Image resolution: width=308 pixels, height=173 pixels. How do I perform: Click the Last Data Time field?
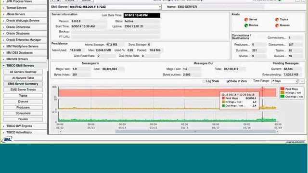(142, 15)
